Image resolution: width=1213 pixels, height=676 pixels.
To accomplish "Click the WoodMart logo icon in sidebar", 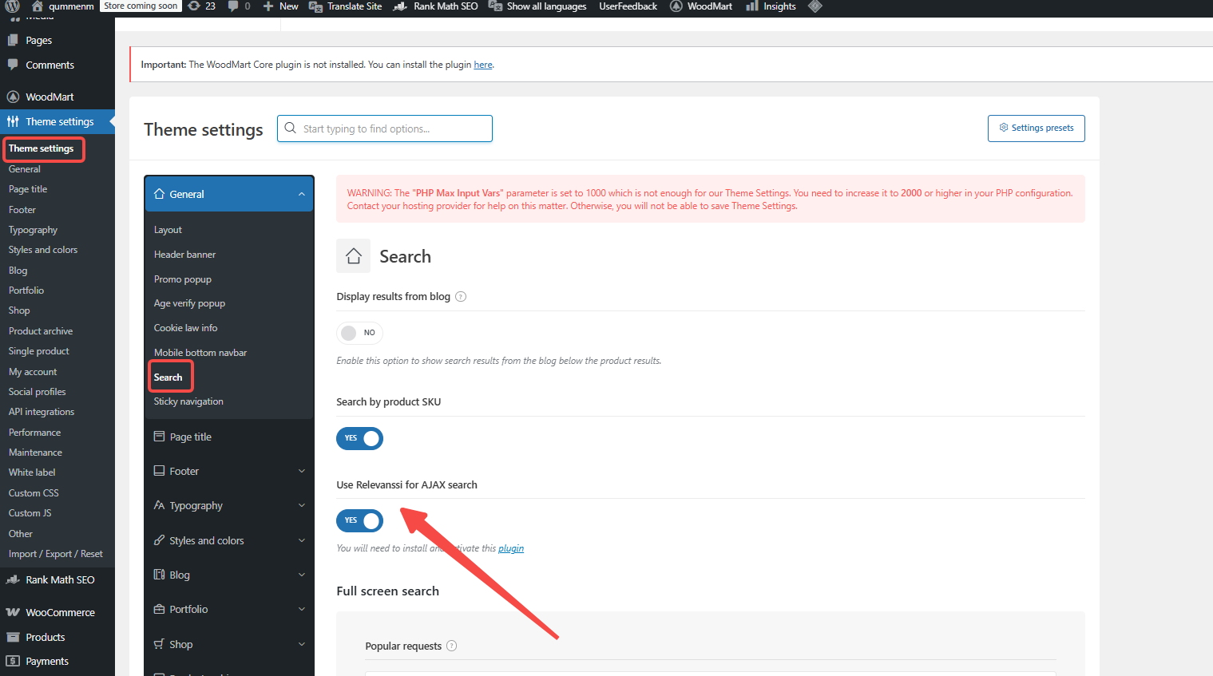I will point(13,97).
